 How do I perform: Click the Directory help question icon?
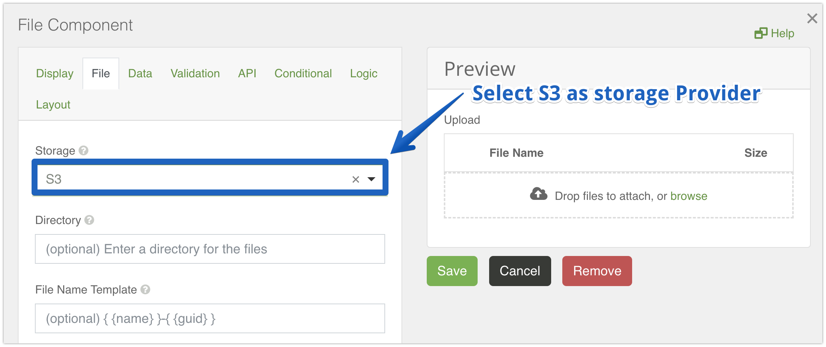(89, 220)
